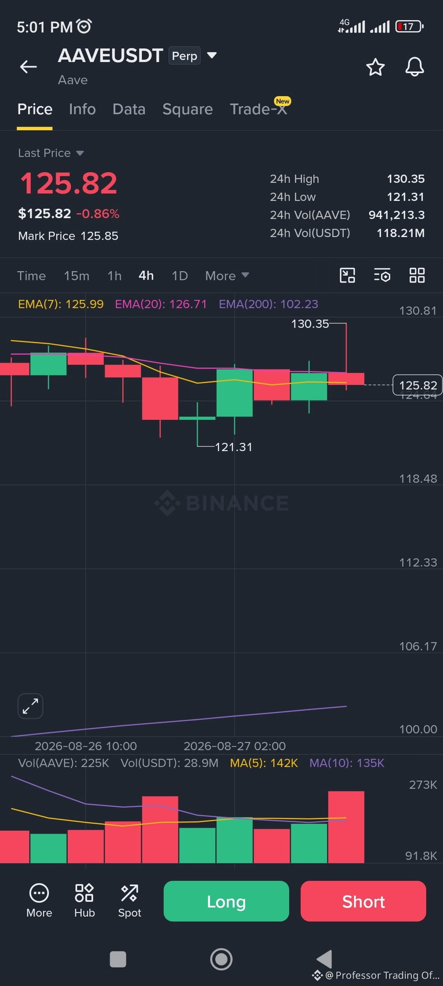
Task: Open the chart layout grid icon
Action: (x=417, y=275)
